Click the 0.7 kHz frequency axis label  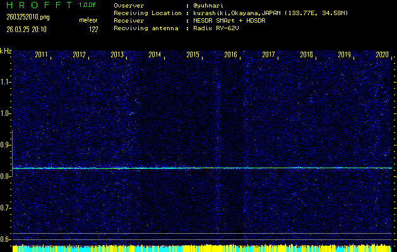6,207
